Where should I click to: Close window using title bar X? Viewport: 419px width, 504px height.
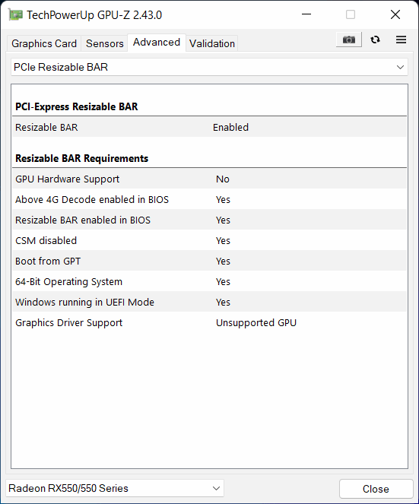coord(395,14)
